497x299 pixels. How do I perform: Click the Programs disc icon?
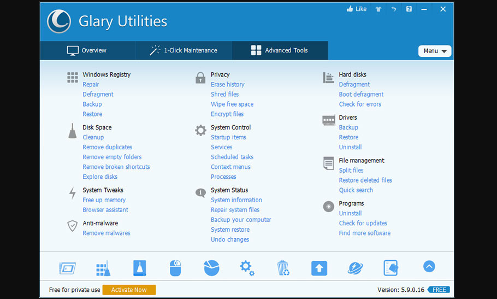coord(329,207)
